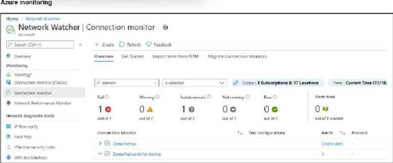Screen dimensions: 393x163
Task: Click the Pass info circle icon
Action: 275,97
